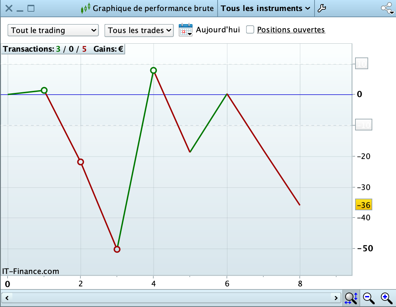Click the x-axis label 8
The width and height of the screenshot is (396, 307).
point(300,284)
